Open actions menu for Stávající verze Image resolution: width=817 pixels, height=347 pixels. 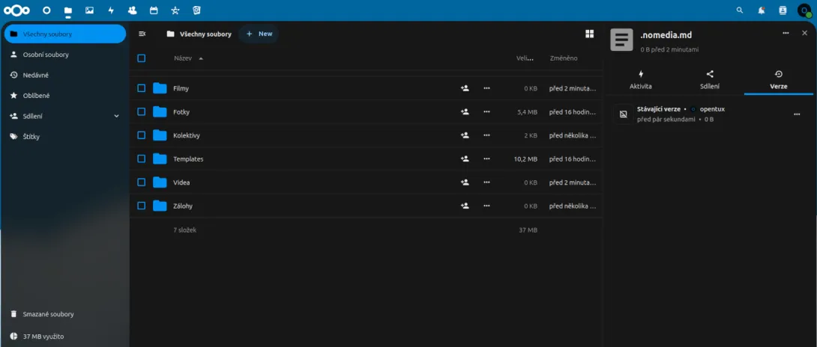point(797,114)
